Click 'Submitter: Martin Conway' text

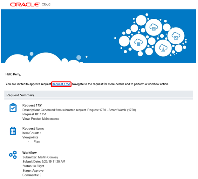(x=40, y=157)
